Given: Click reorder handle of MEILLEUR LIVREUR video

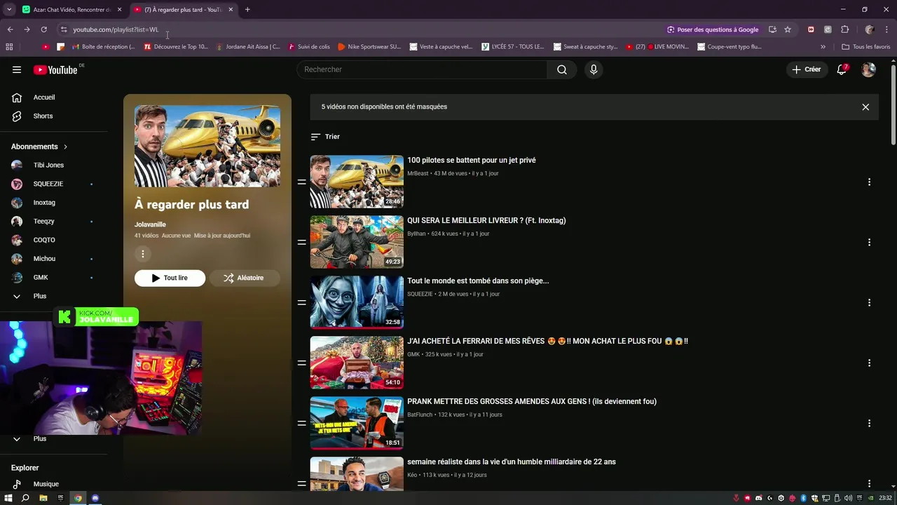Looking at the screenshot, I should 301,242.
